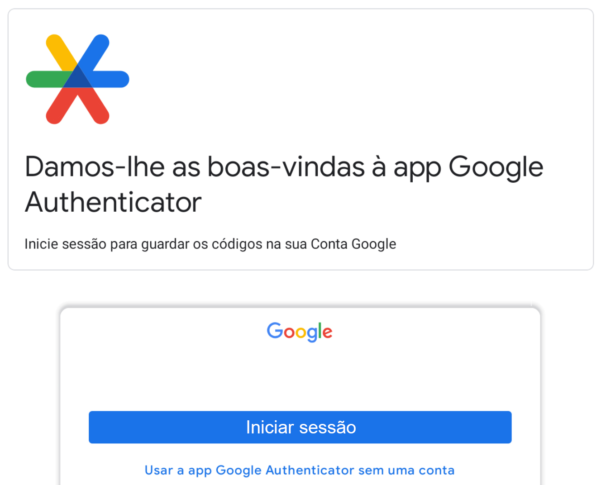The image size is (601, 485).
Task: Click the dark blue center of Authenticator logo
Action: pos(78,78)
